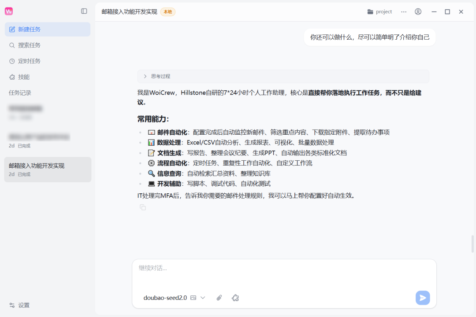Image resolution: width=476 pixels, height=317 pixels.
Task: Click the 任务记录 section label
Action: (20, 93)
